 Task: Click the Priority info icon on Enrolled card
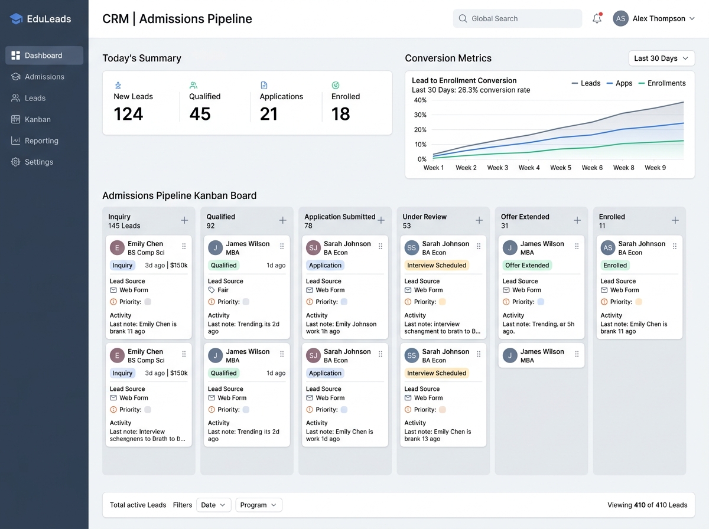(604, 302)
